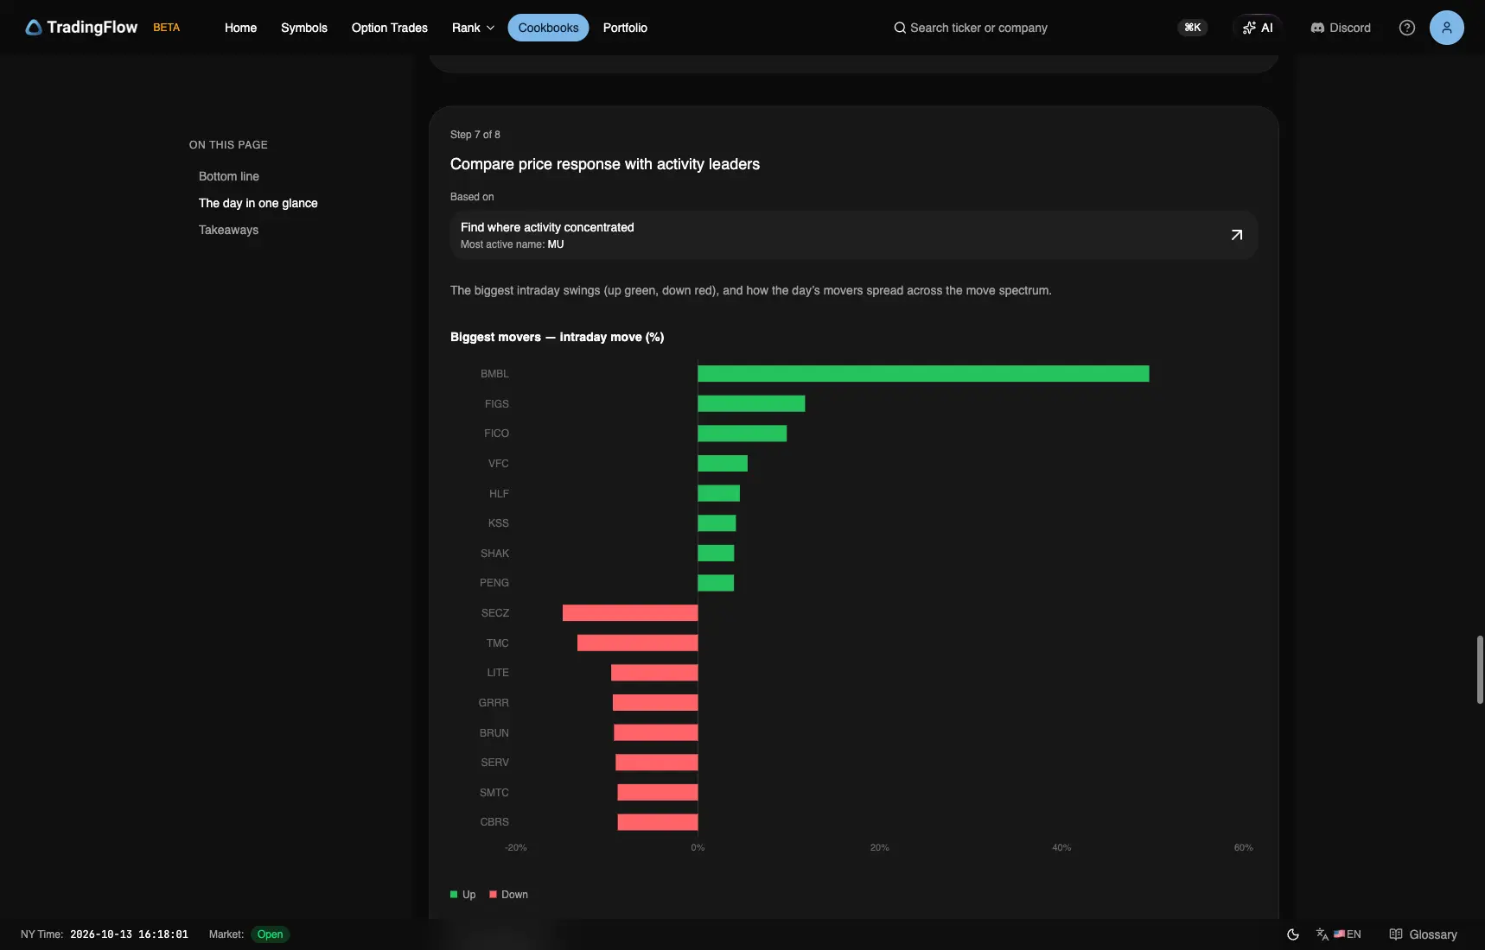Click the VFC ticker label

[499, 464]
